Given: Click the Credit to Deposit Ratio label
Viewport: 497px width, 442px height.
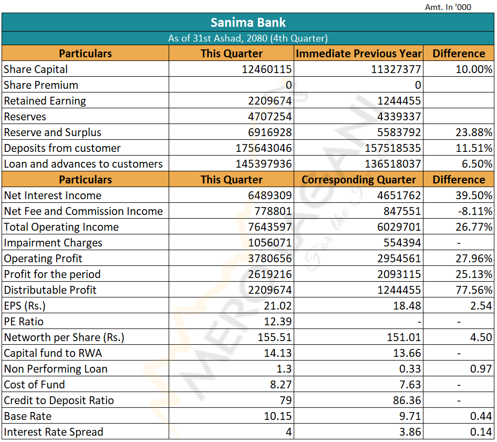Looking at the screenshot, I should (x=59, y=400).
